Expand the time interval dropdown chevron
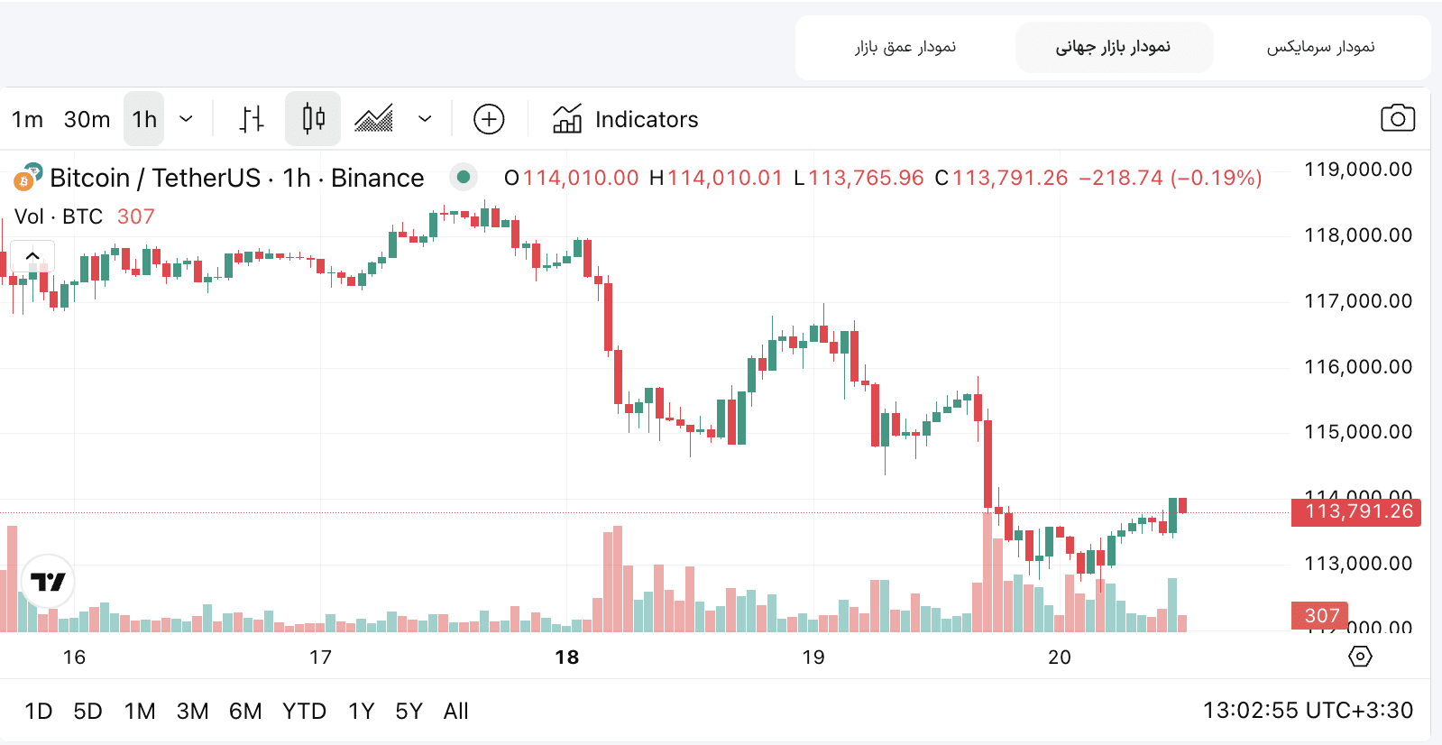This screenshot has width=1442, height=745. [187, 119]
